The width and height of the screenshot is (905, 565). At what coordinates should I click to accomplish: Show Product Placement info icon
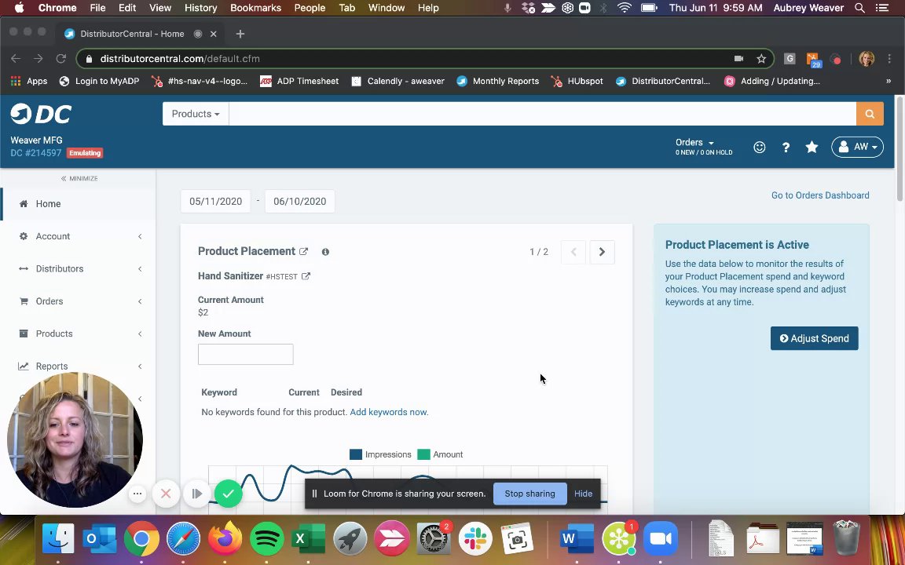325,251
